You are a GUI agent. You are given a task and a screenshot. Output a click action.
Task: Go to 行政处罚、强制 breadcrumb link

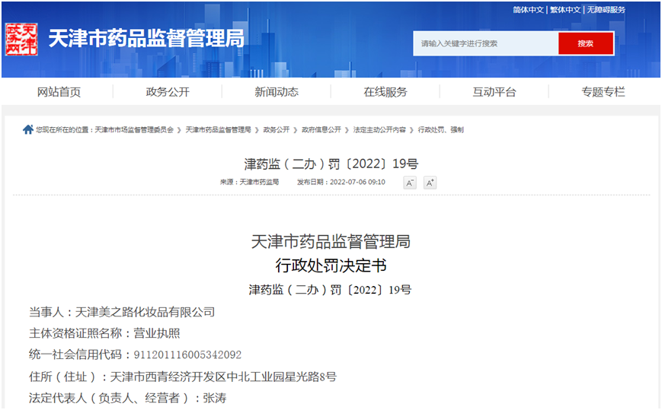point(441,130)
